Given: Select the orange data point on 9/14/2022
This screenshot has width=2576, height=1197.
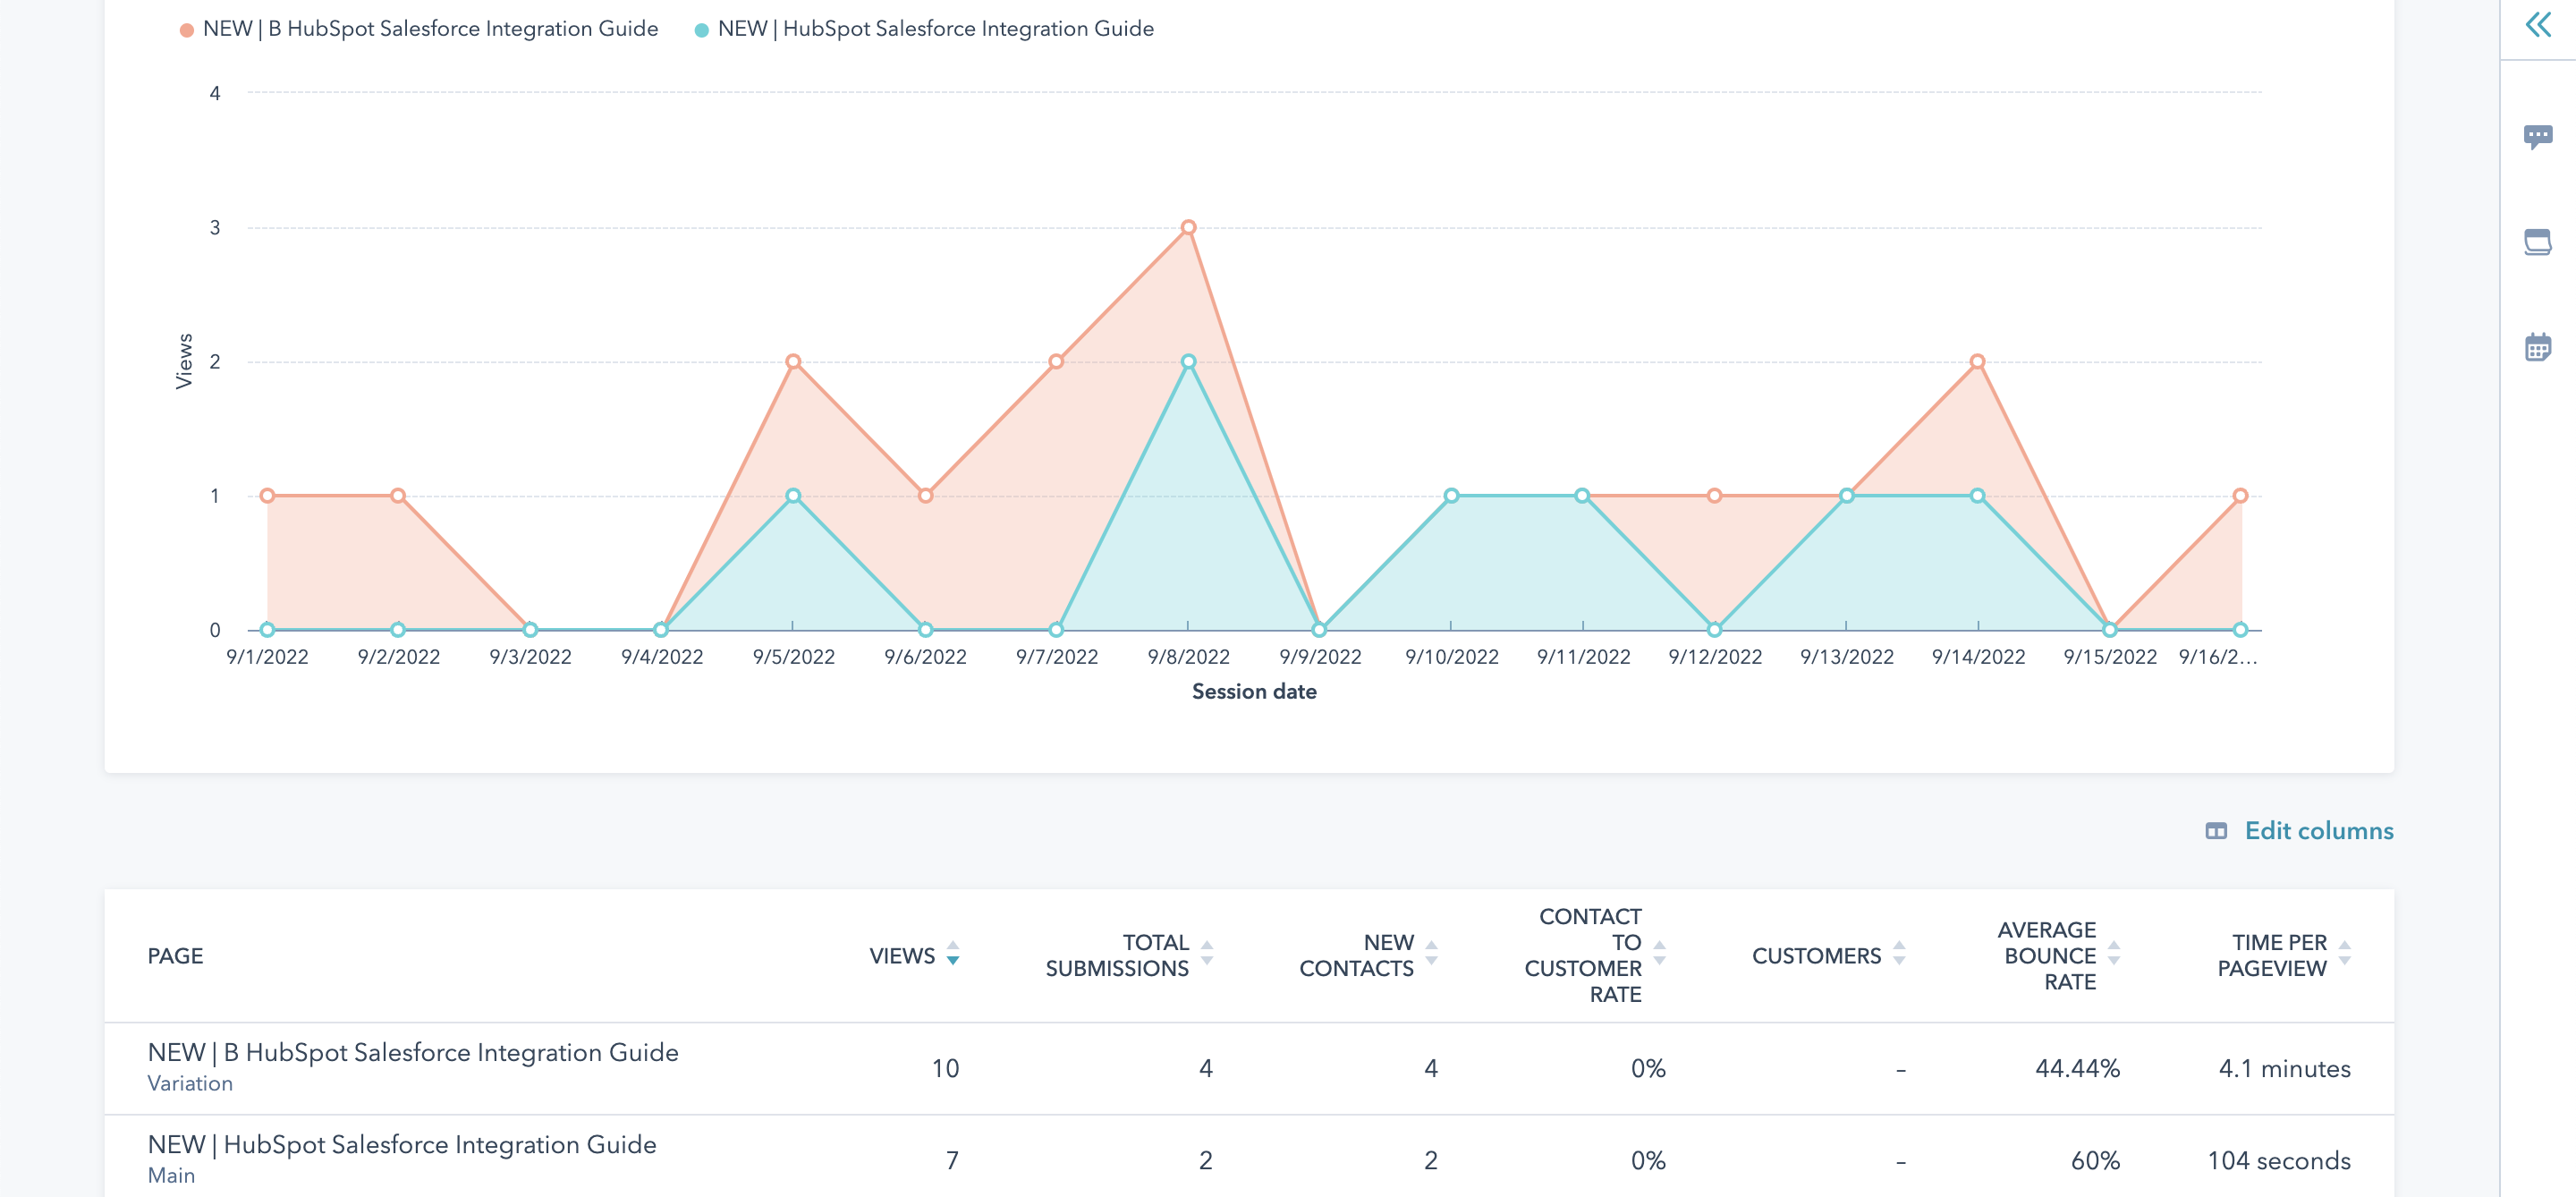Looking at the screenshot, I should point(1977,361).
